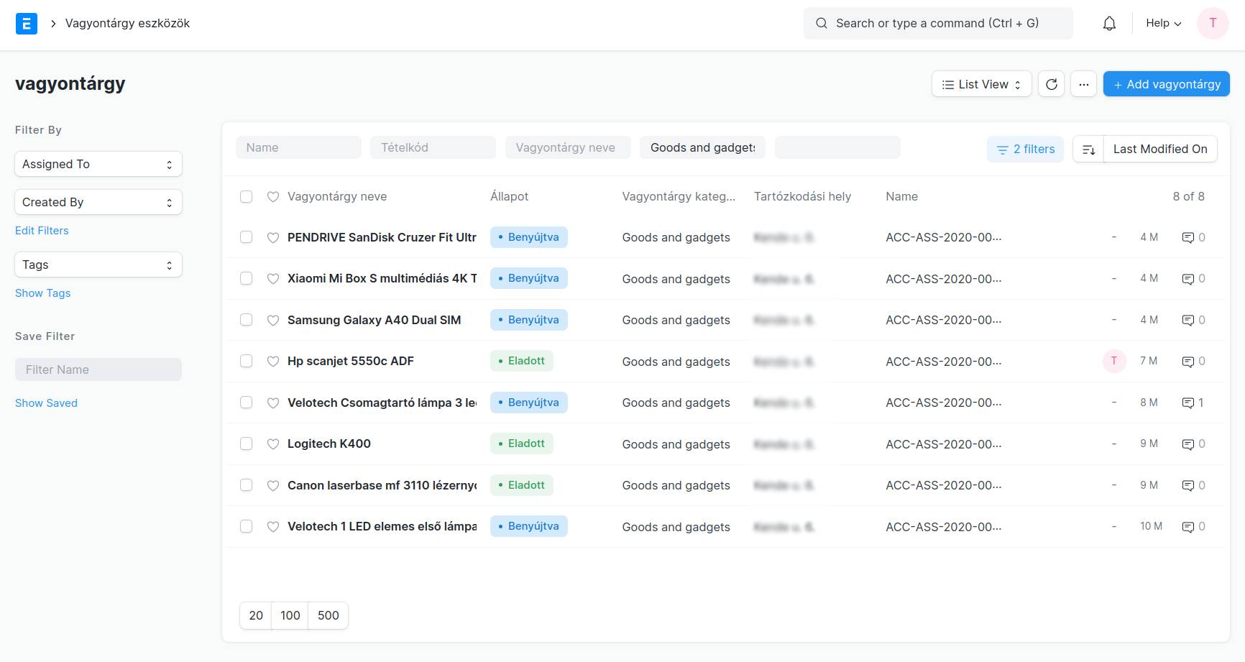Open the Tags sidebar dropdown
The image size is (1245, 662).
98,265
